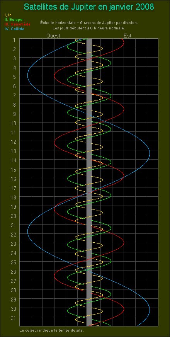
Task: Click the day 26 label on the axis
Action: (x=13, y=271)
